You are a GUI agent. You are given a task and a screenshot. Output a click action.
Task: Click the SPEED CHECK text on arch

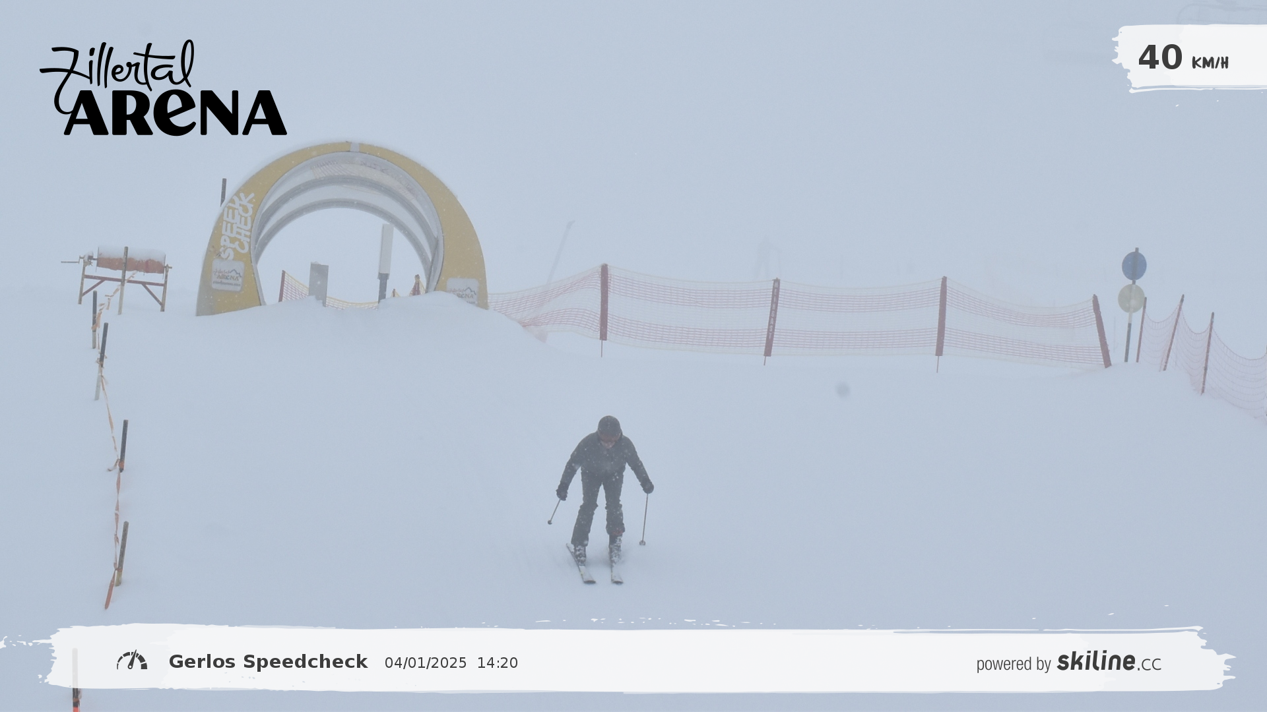click(238, 224)
